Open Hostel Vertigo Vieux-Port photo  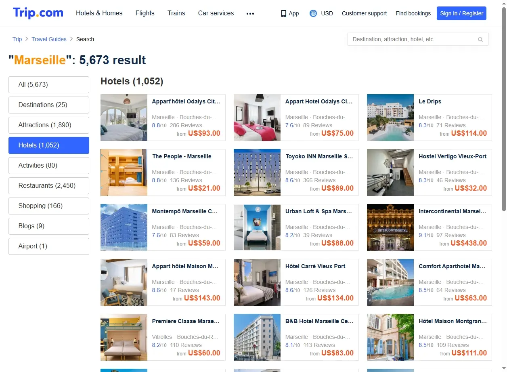pyautogui.click(x=390, y=172)
